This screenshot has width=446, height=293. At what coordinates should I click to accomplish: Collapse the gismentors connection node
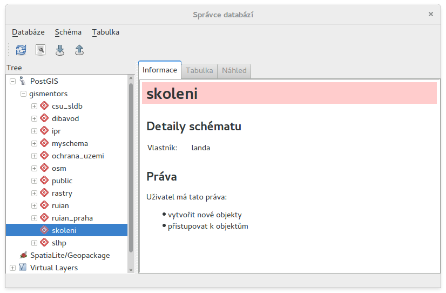23,94
